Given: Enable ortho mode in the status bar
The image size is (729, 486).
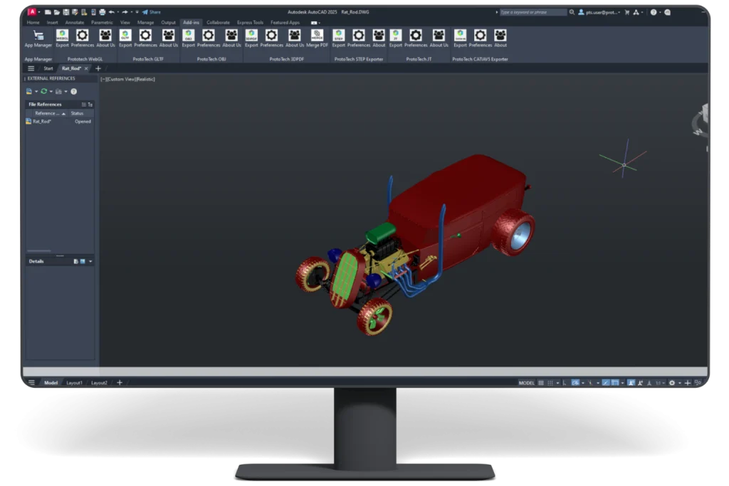Looking at the screenshot, I should point(564,382).
